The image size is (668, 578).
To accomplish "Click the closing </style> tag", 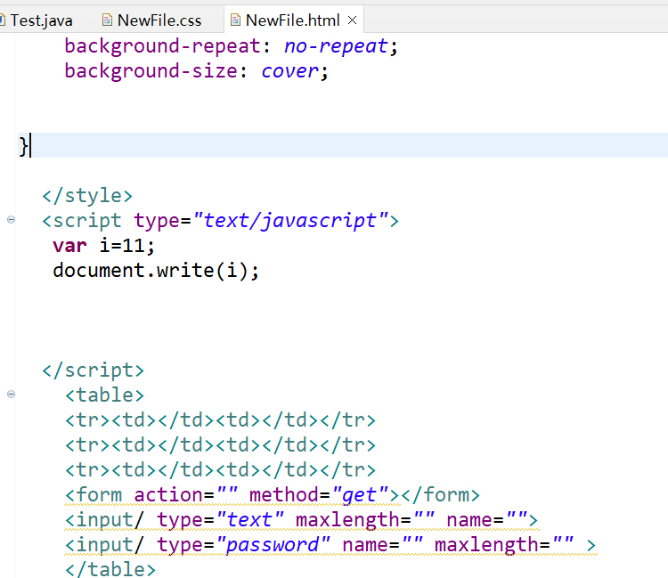I will [x=87, y=196].
